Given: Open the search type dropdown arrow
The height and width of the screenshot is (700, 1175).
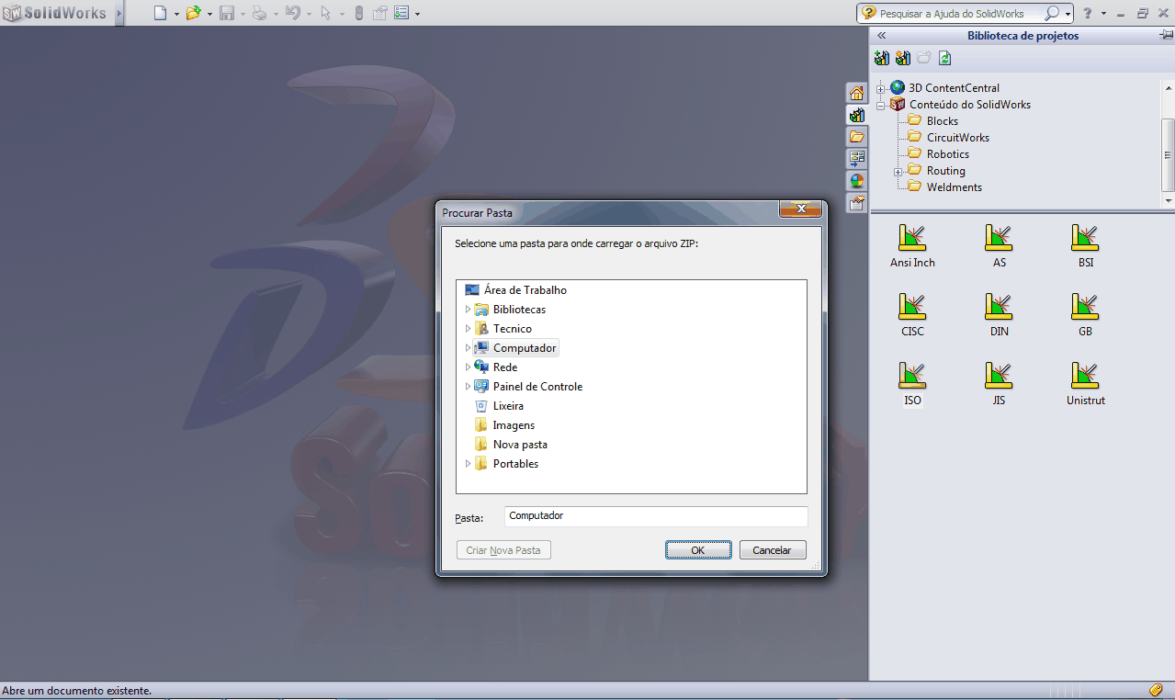Looking at the screenshot, I should pos(1068,14).
